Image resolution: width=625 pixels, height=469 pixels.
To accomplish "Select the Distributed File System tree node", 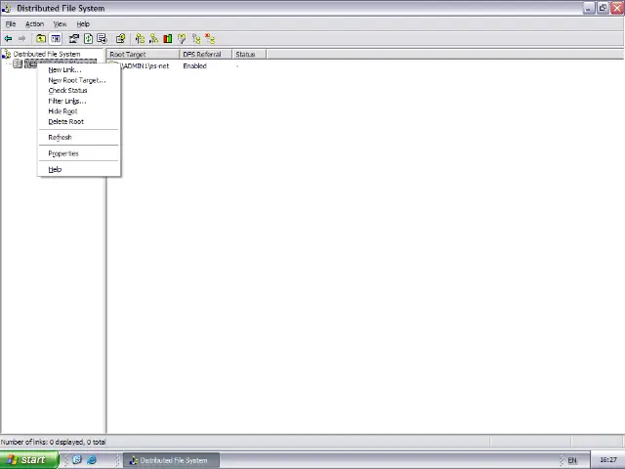I will pyautogui.click(x=46, y=54).
